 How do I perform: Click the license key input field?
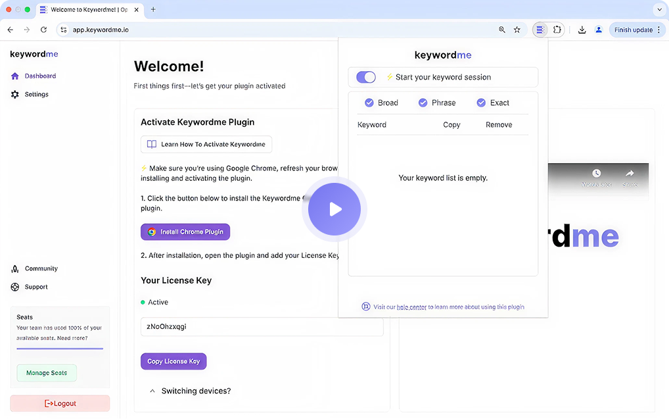(262, 327)
